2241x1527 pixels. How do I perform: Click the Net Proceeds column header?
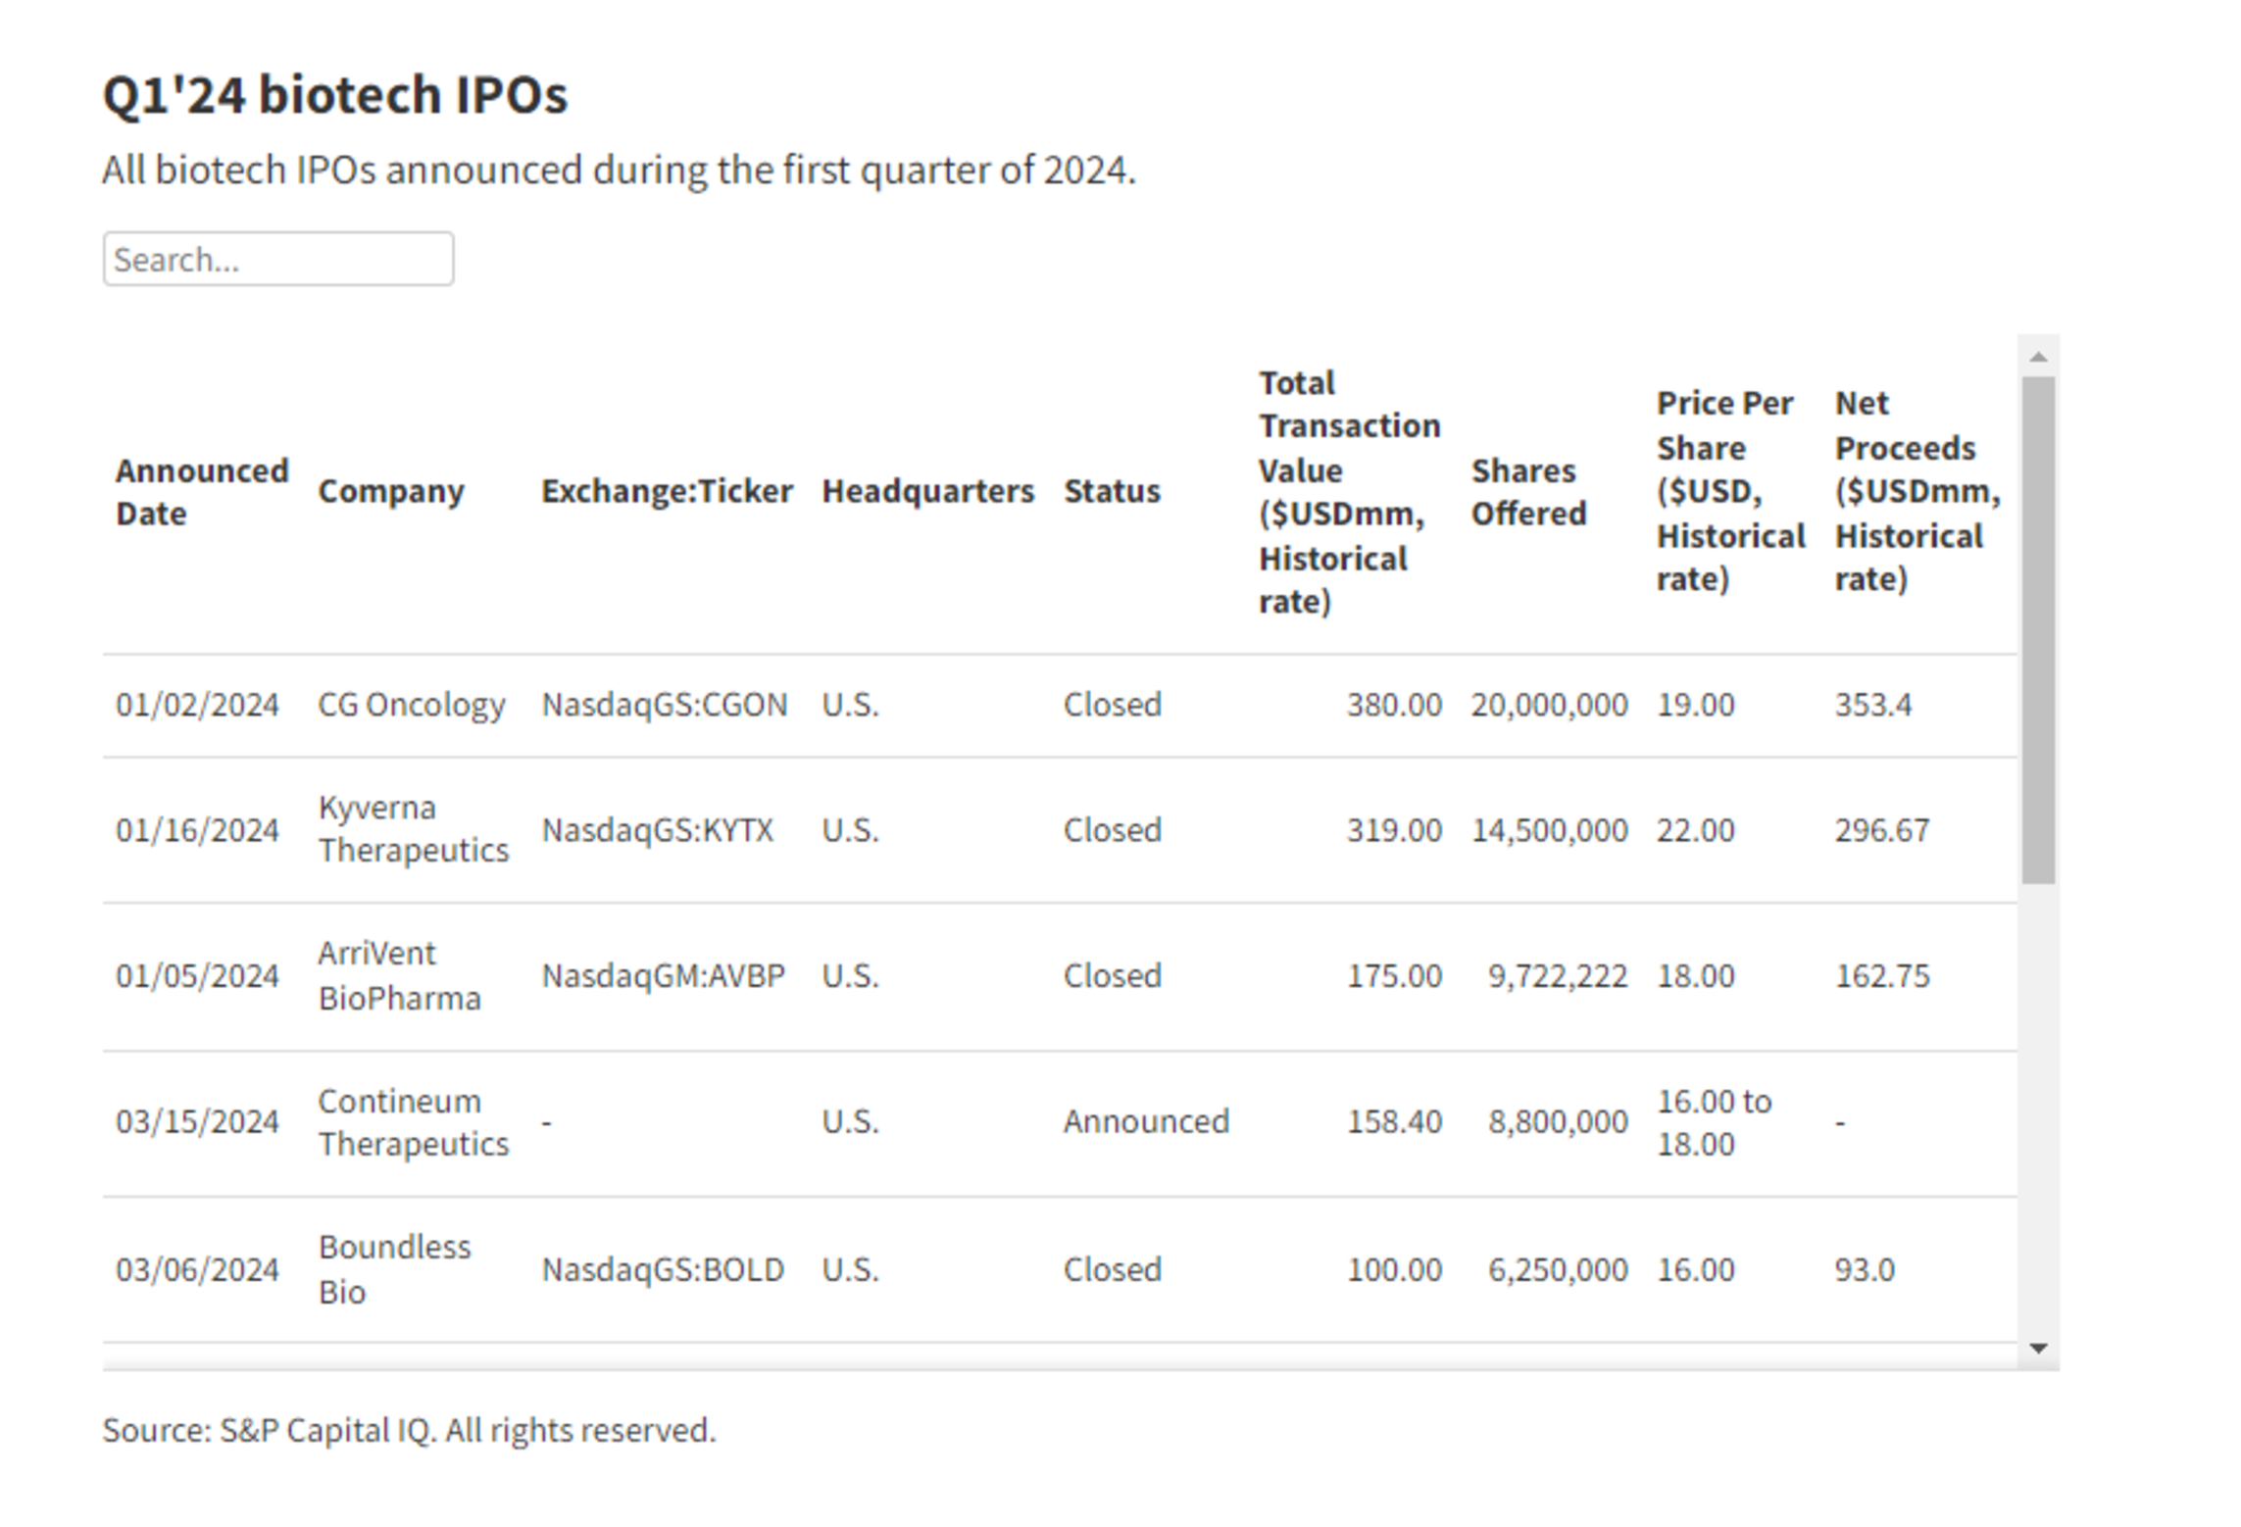click(x=1916, y=491)
